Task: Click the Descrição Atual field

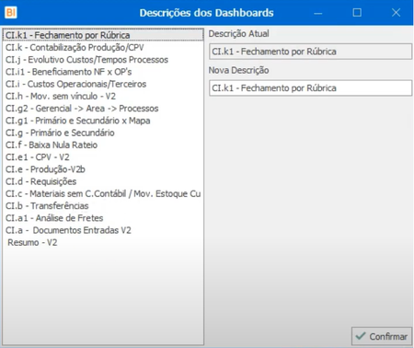Action: coord(310,52)
